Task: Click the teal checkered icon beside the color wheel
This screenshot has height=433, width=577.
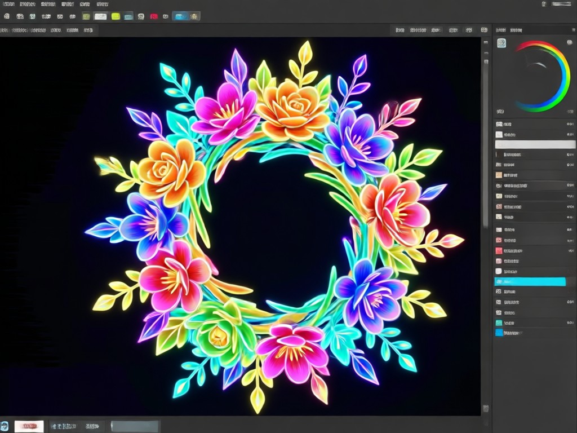Action: (x=501, y=43)
